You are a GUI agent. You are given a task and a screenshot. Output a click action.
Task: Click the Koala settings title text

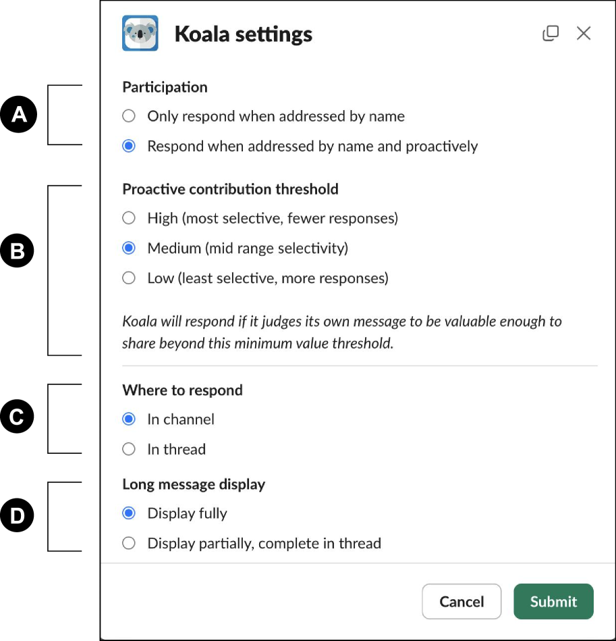point(243,34)
